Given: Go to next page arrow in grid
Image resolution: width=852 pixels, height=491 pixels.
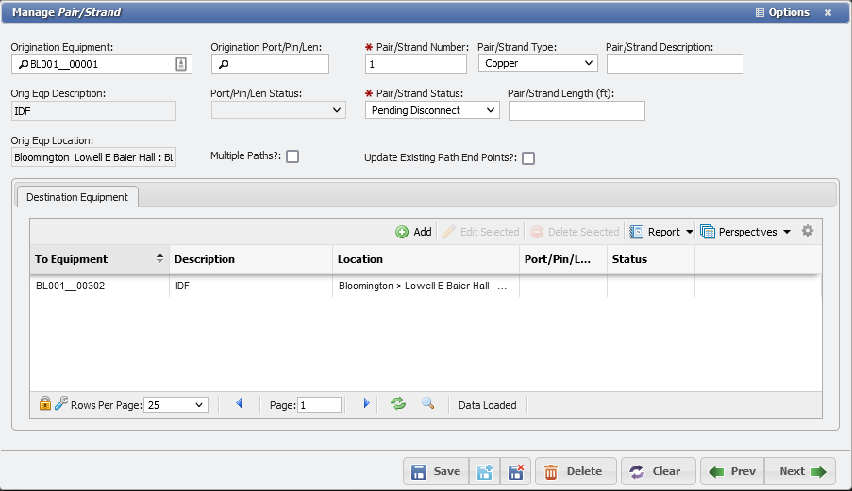Looking at the screenshot, I should [367, 404].
